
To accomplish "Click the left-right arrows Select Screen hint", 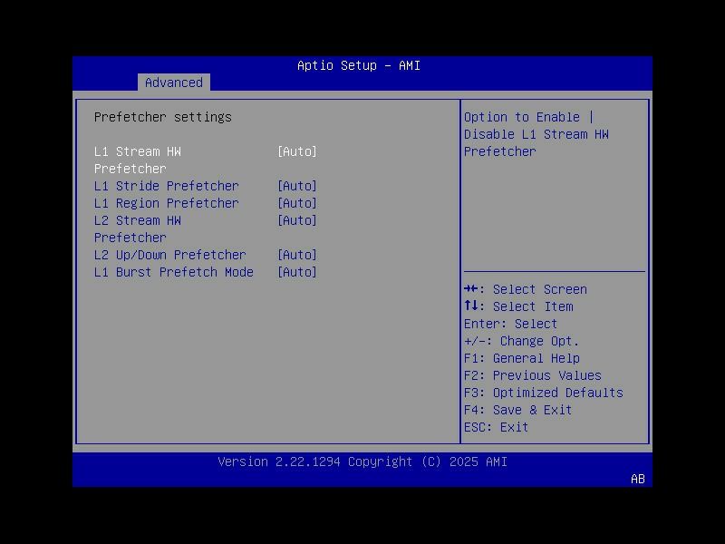I will tap(526, 289).
